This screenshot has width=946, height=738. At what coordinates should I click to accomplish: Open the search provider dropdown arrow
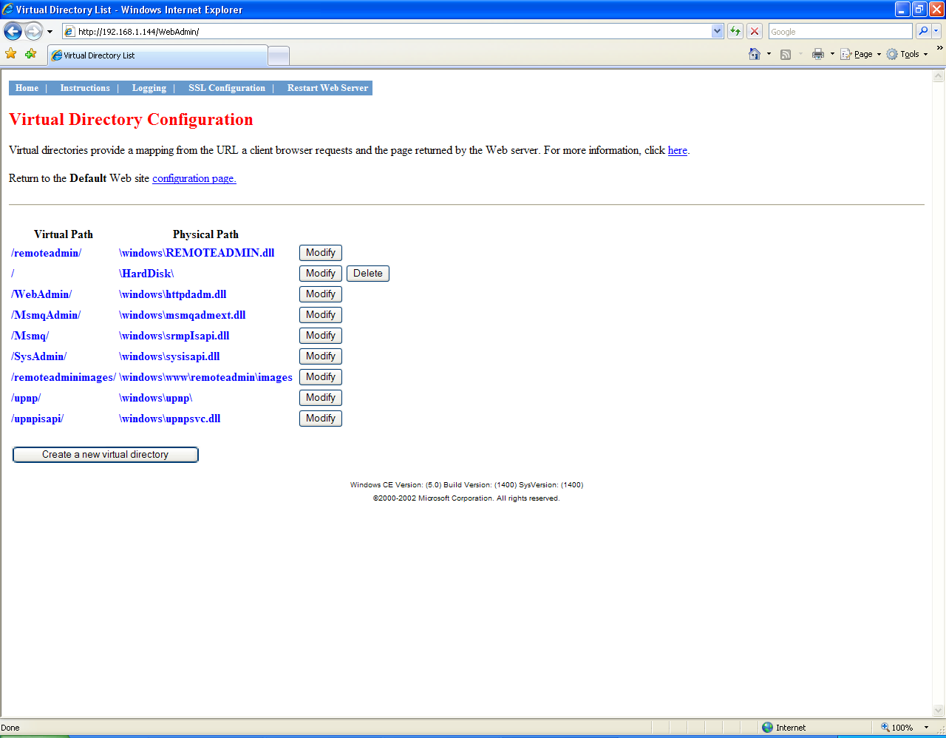[936, 31]
